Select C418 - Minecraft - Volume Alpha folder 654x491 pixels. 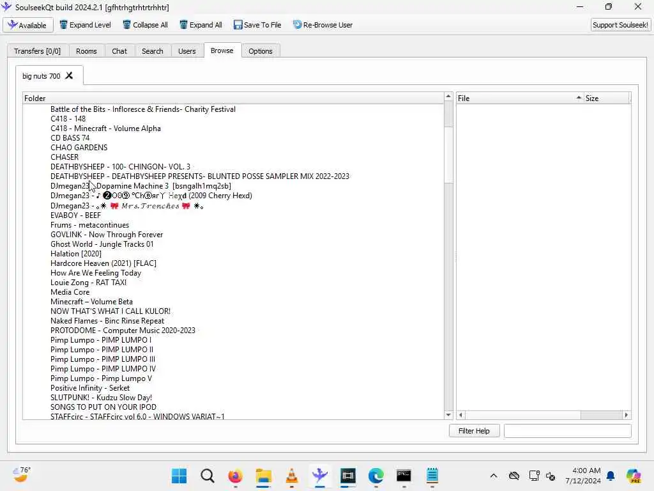coord(105,128)
